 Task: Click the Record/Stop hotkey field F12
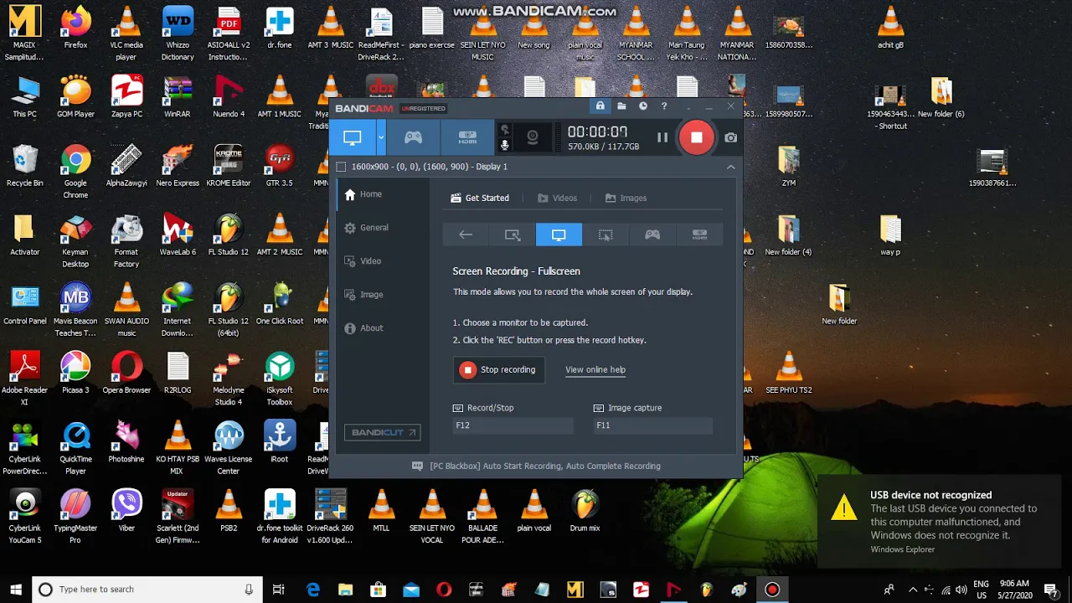[513, 425]
